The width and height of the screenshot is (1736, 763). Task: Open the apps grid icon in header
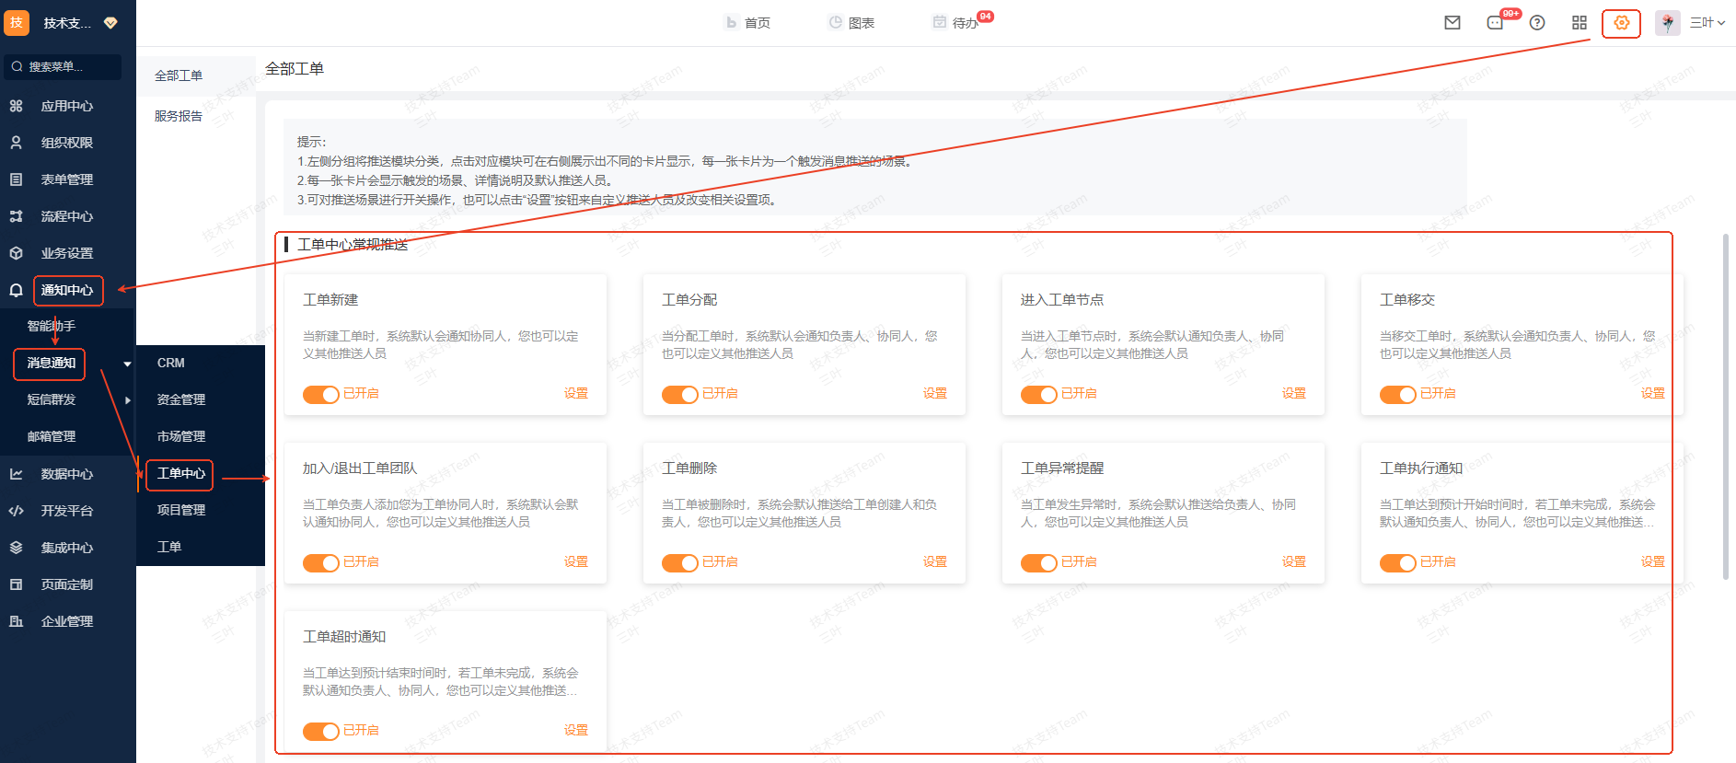tap(1580, 23)
